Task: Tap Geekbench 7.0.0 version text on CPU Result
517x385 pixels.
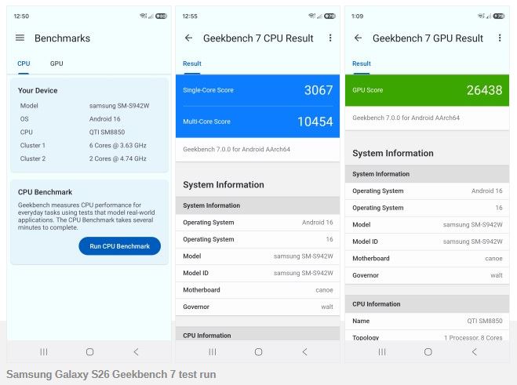Action: coord(236,149)
